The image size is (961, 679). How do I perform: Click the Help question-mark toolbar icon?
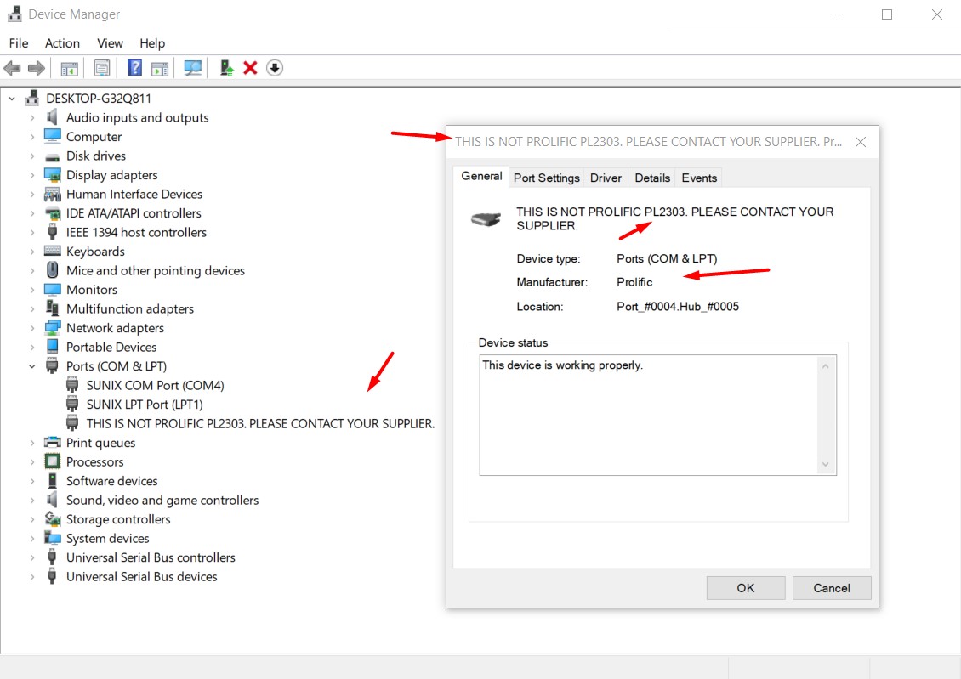pyautogui.click(x=134, y=68)
